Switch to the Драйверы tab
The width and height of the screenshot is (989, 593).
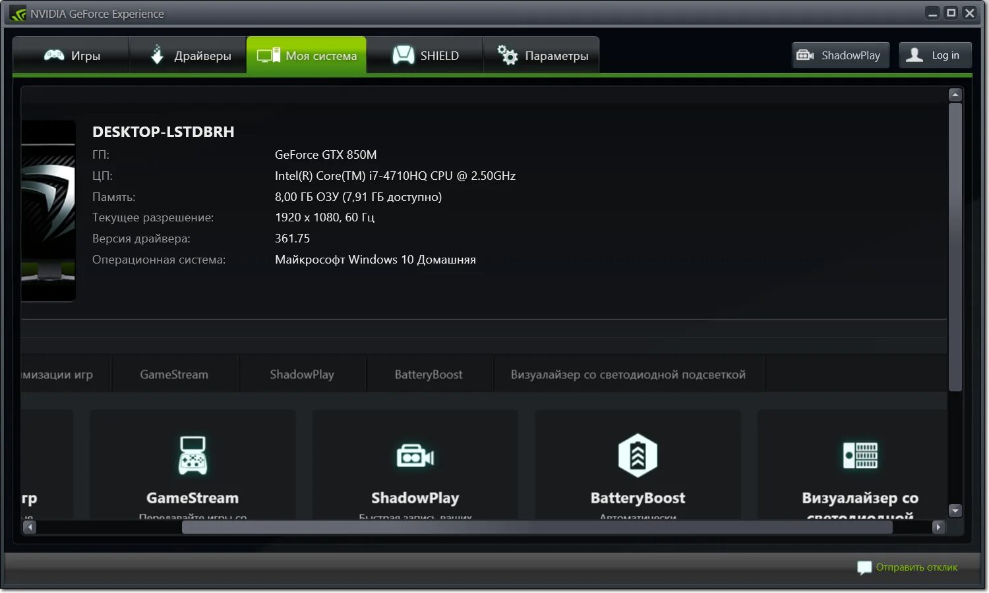click(188, 55)
